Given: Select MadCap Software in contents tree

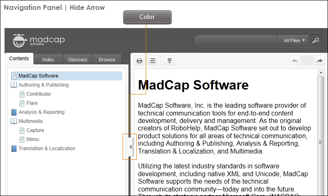Looking at the screenshot, I should point(67,76).
